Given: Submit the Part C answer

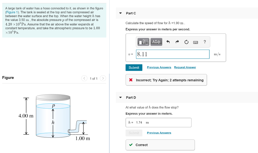Looking at the screenshot, I should tap(134, 68).
